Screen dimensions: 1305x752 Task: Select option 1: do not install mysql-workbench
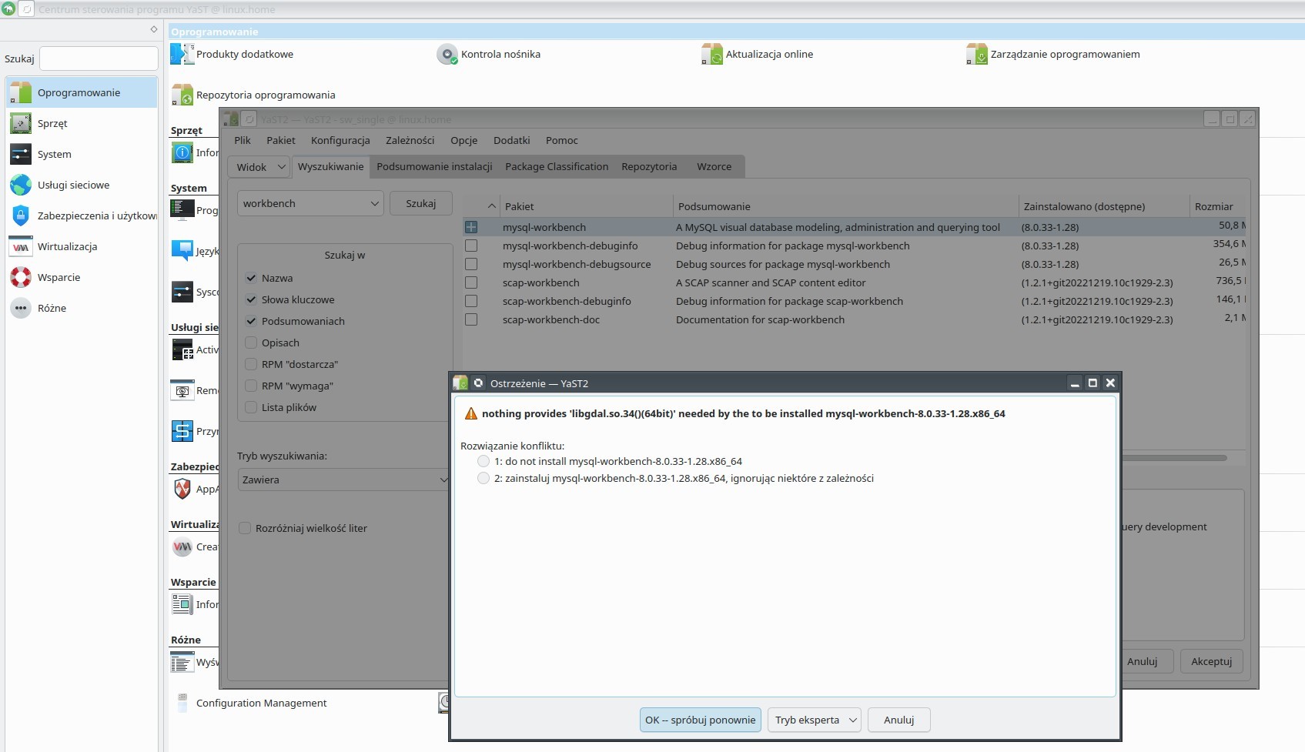[x=484, y=461]
